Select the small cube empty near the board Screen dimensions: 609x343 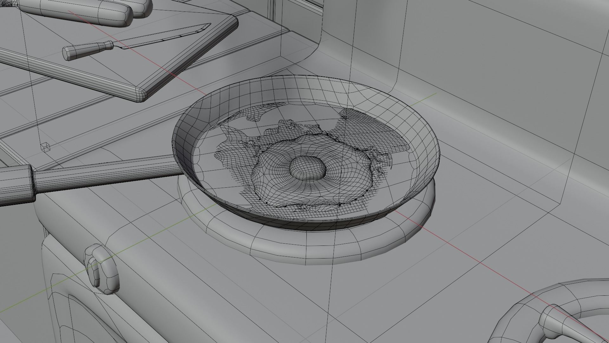(46, 147)
